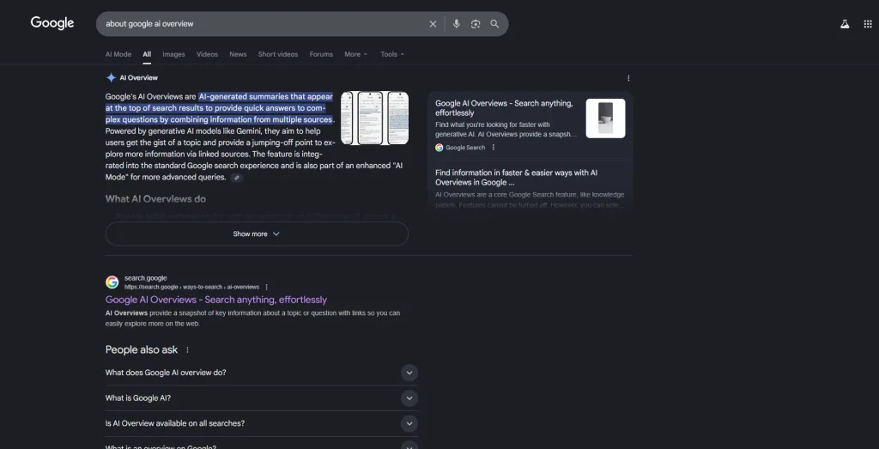The width and height of the screenshot is (879, 449).
Task: Open three-dot menu beside search.google URL
Action: tap(267, 287)
